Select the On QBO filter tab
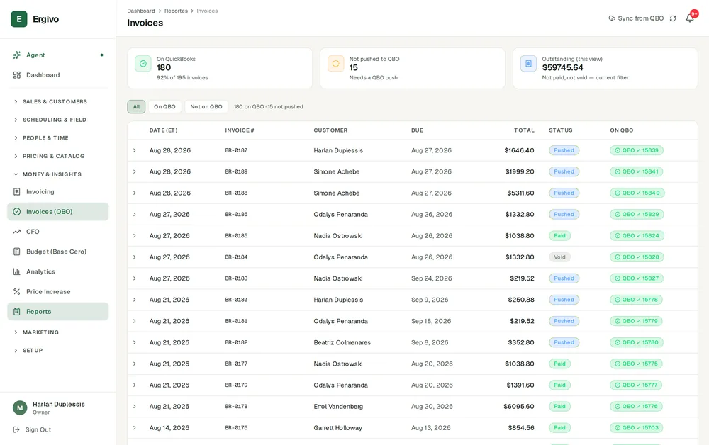Screen dimensions: 709x445 (x=164, y=106)
